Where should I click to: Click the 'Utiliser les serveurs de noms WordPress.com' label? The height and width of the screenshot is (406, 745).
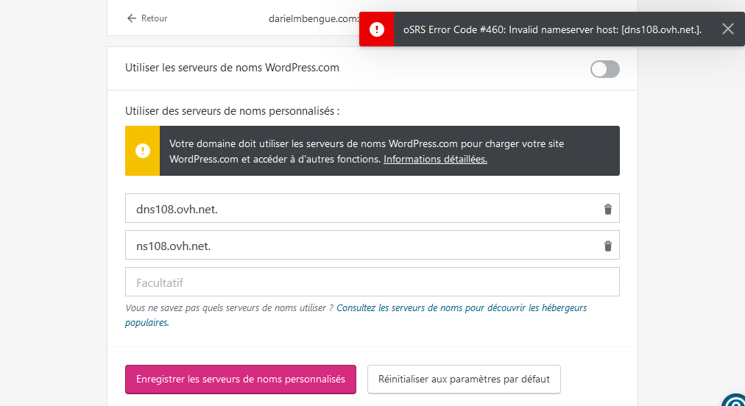[232, 68]
